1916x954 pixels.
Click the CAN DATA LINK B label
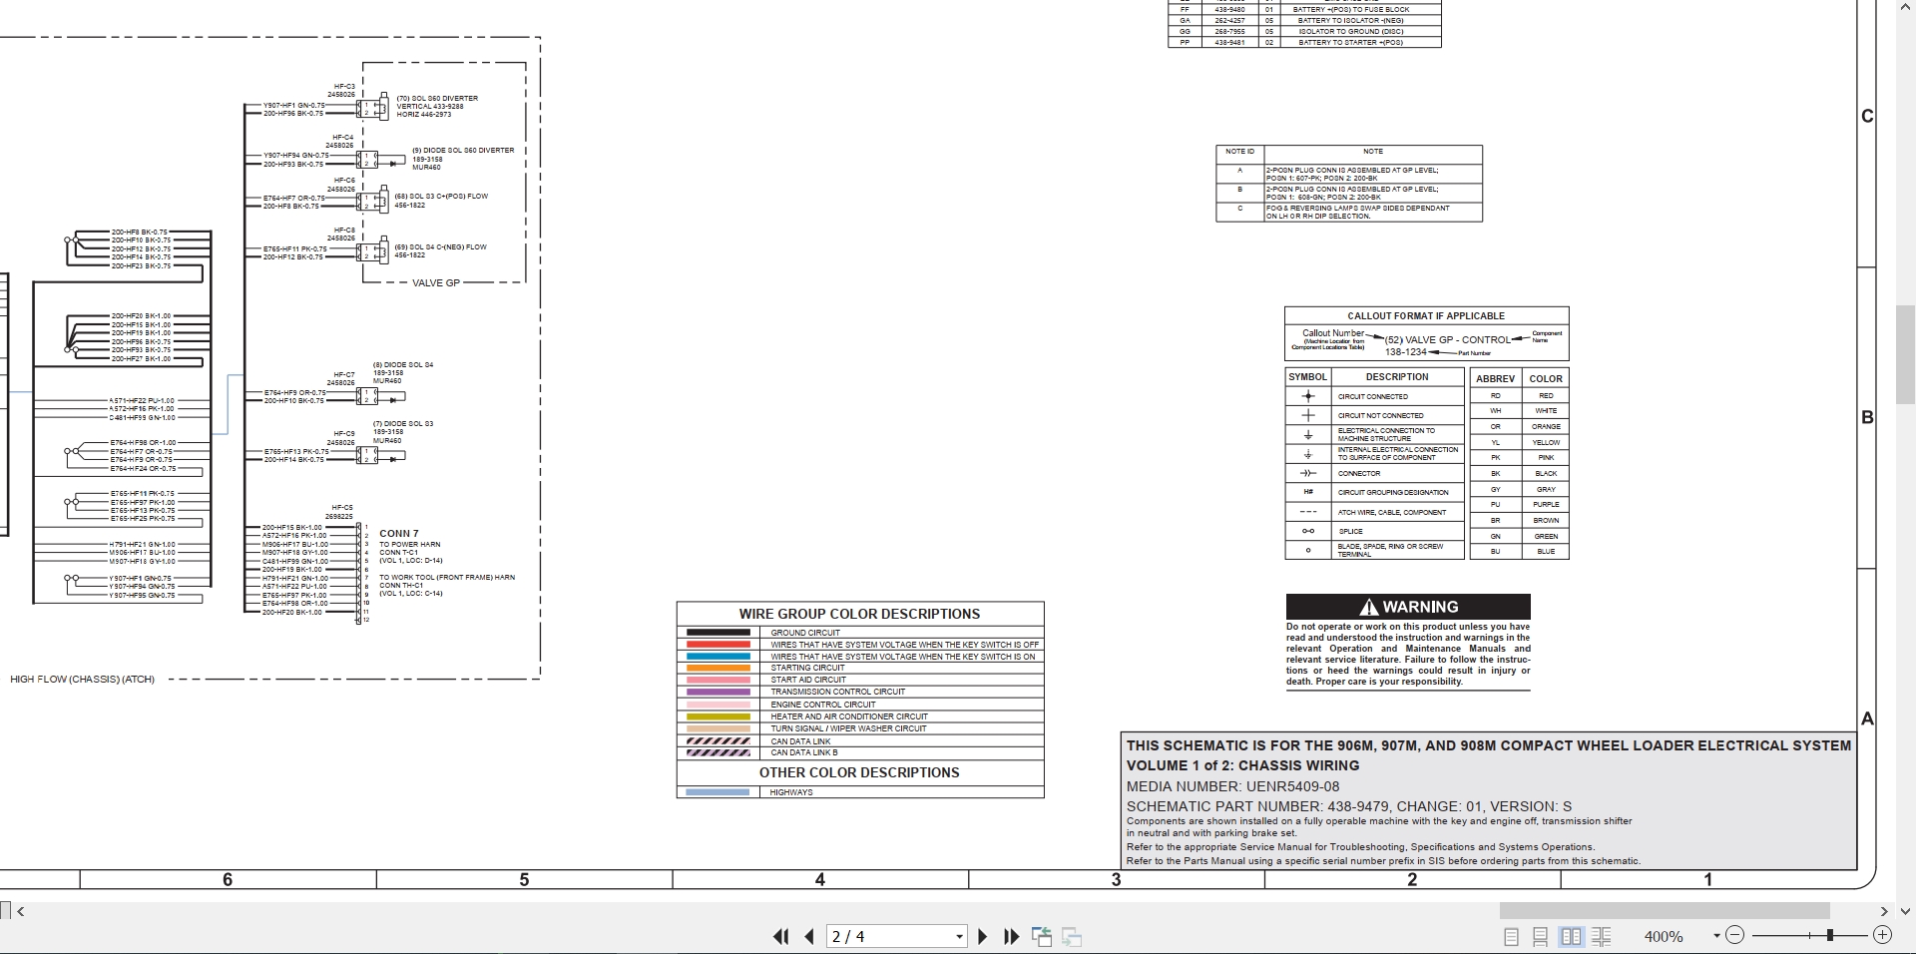tap(804, 752)
